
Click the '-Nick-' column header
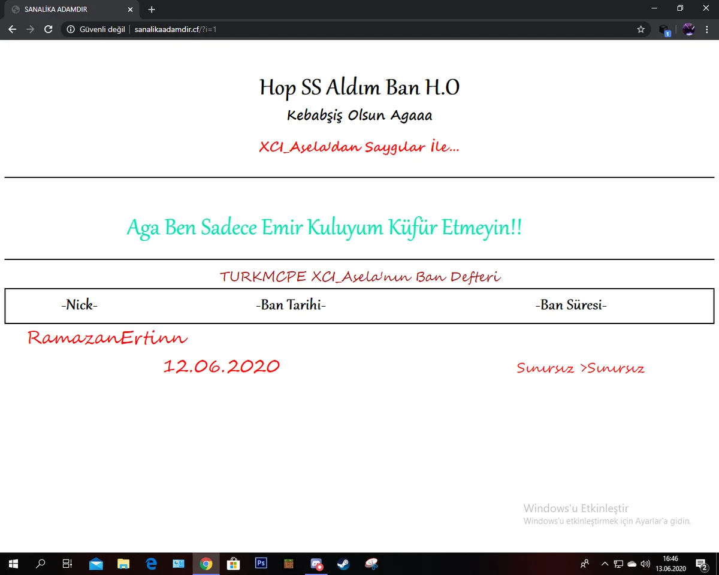point(80,305)
